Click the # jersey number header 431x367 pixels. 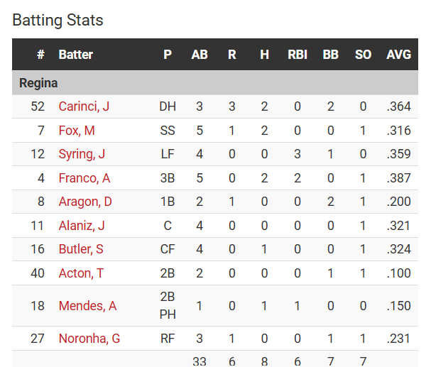click(40, 55)
